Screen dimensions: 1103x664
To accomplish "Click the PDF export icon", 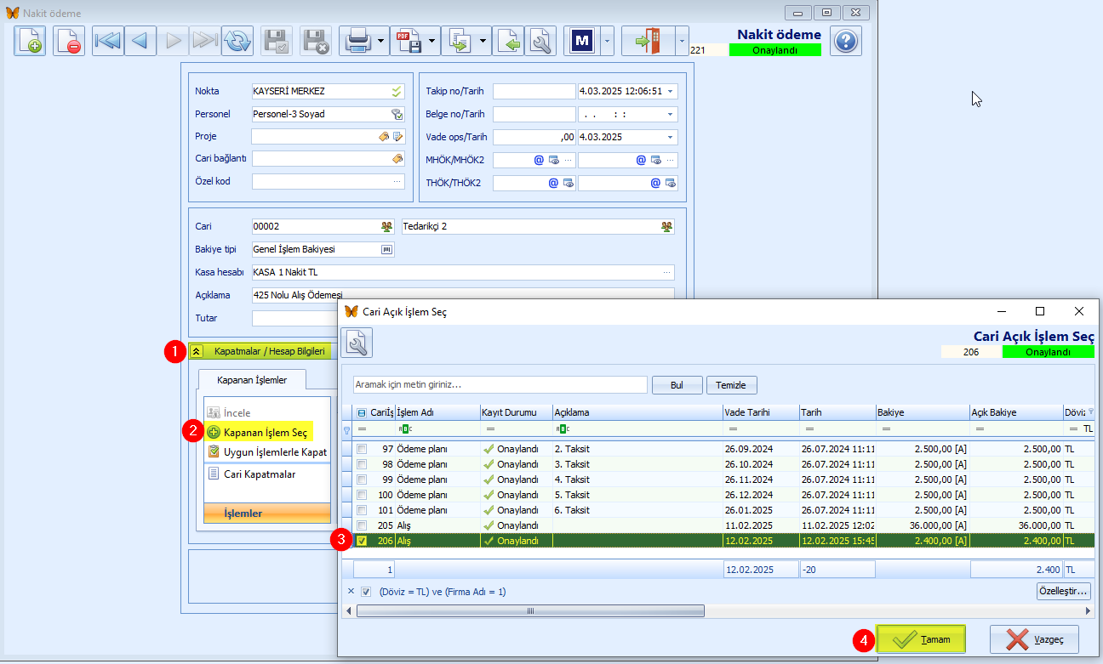I will click(x=407, y=41).
